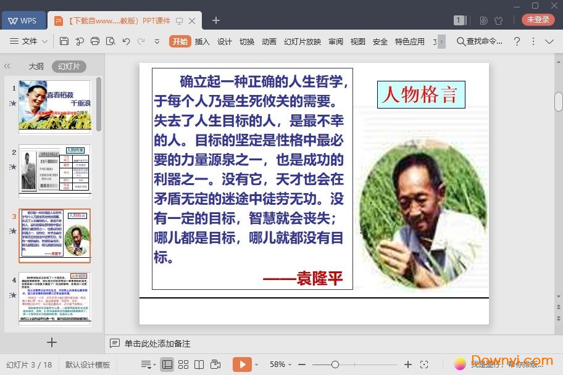Switch panel to 大纲 outline view

click(36, 67)
